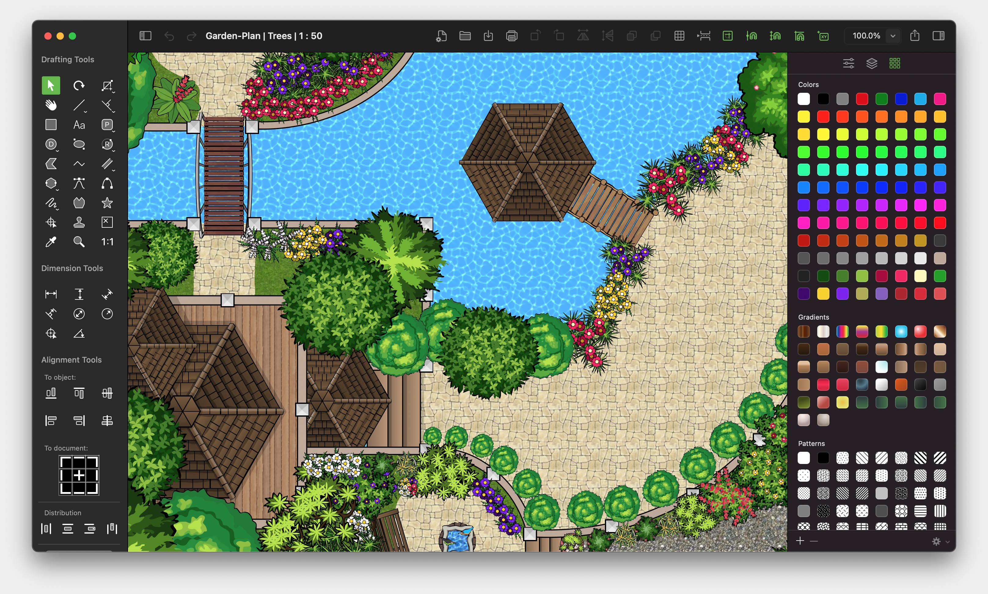This screenshot has height=594, width=988.
Task: Select the Freehand drawing tool
Action: [x=51, y=204]
